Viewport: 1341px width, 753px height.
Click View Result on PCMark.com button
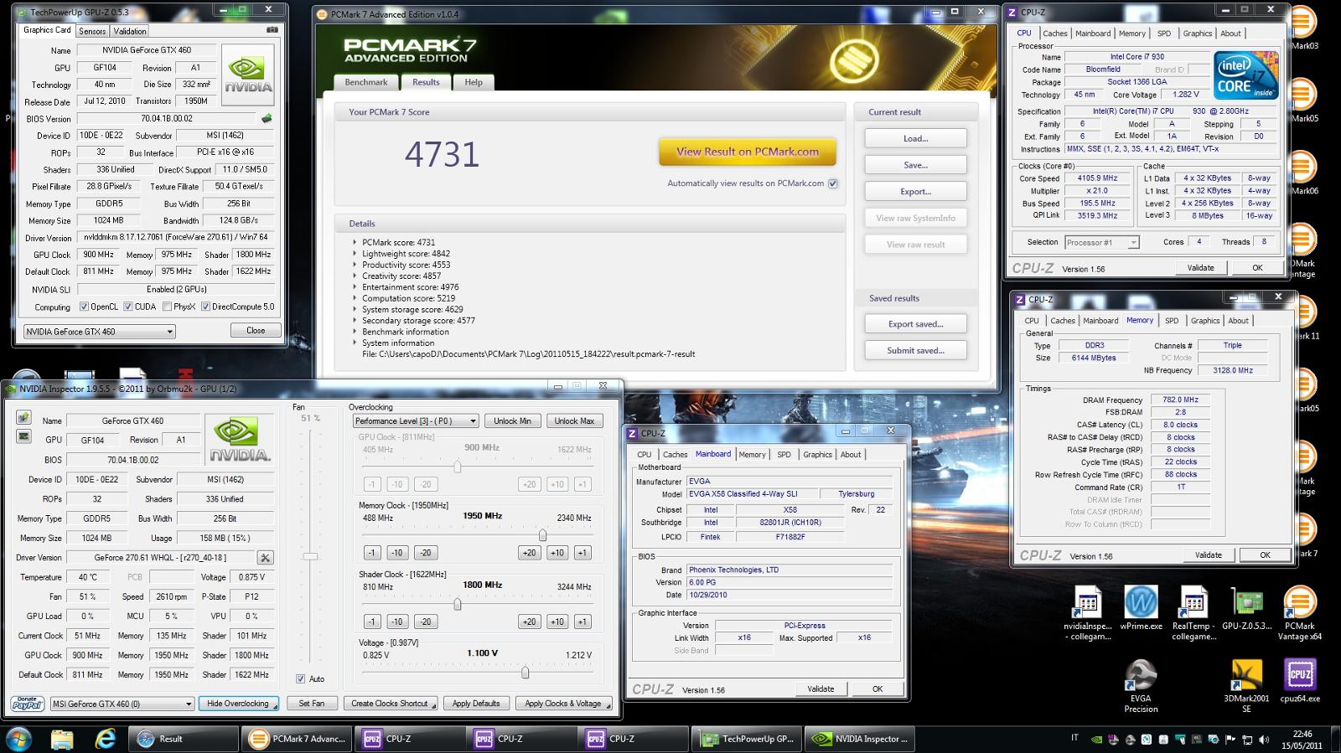click(x=748, y=152)
